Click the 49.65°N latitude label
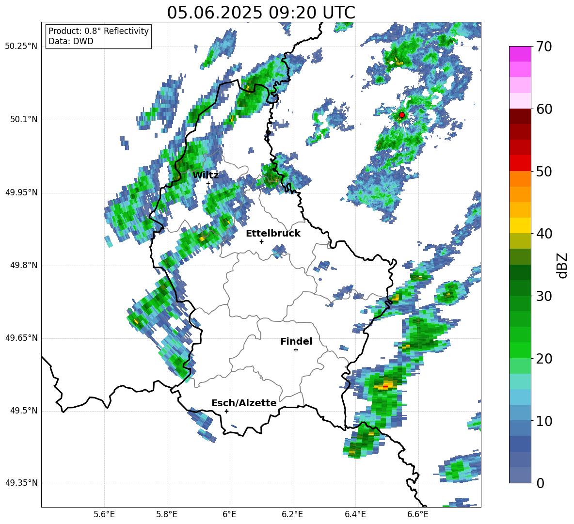Screen dimensions: 574x524 point(21,338)
